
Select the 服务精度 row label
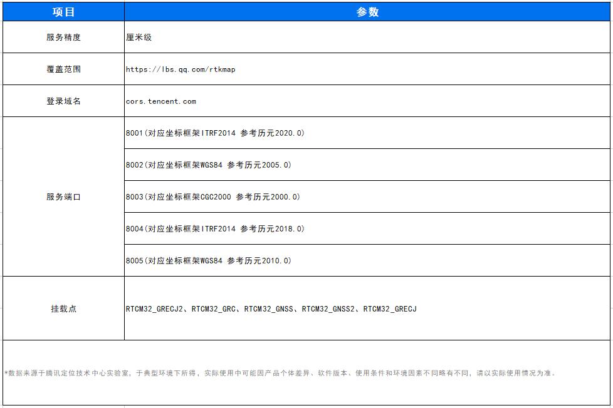[x=63, y=38]
